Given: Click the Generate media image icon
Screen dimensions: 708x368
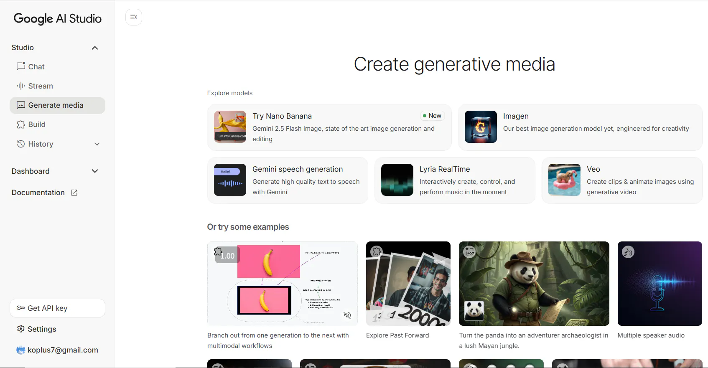Looking at the screenshot, I should 21,105.
